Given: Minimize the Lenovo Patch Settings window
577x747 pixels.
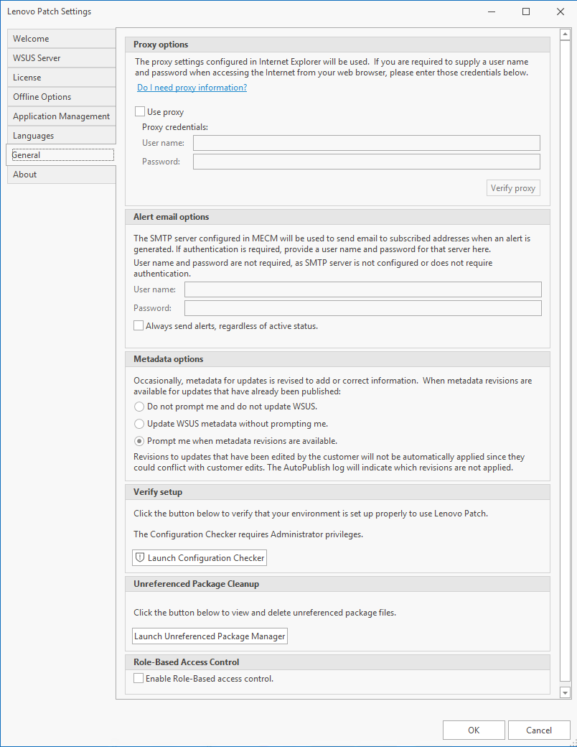Looking at the screenshot, I should (x=492, y=11).
